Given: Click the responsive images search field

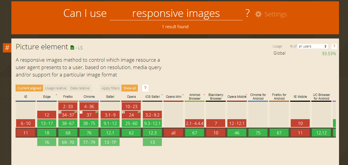Looking at the screenshot, I should coord(176,13).
